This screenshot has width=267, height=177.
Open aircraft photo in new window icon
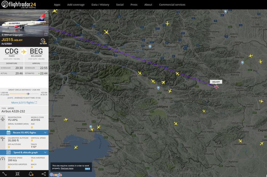(46, 34)
